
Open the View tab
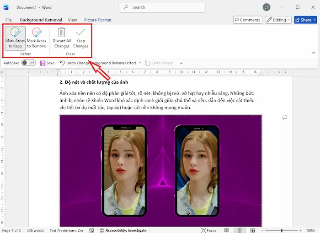point(72,20)
